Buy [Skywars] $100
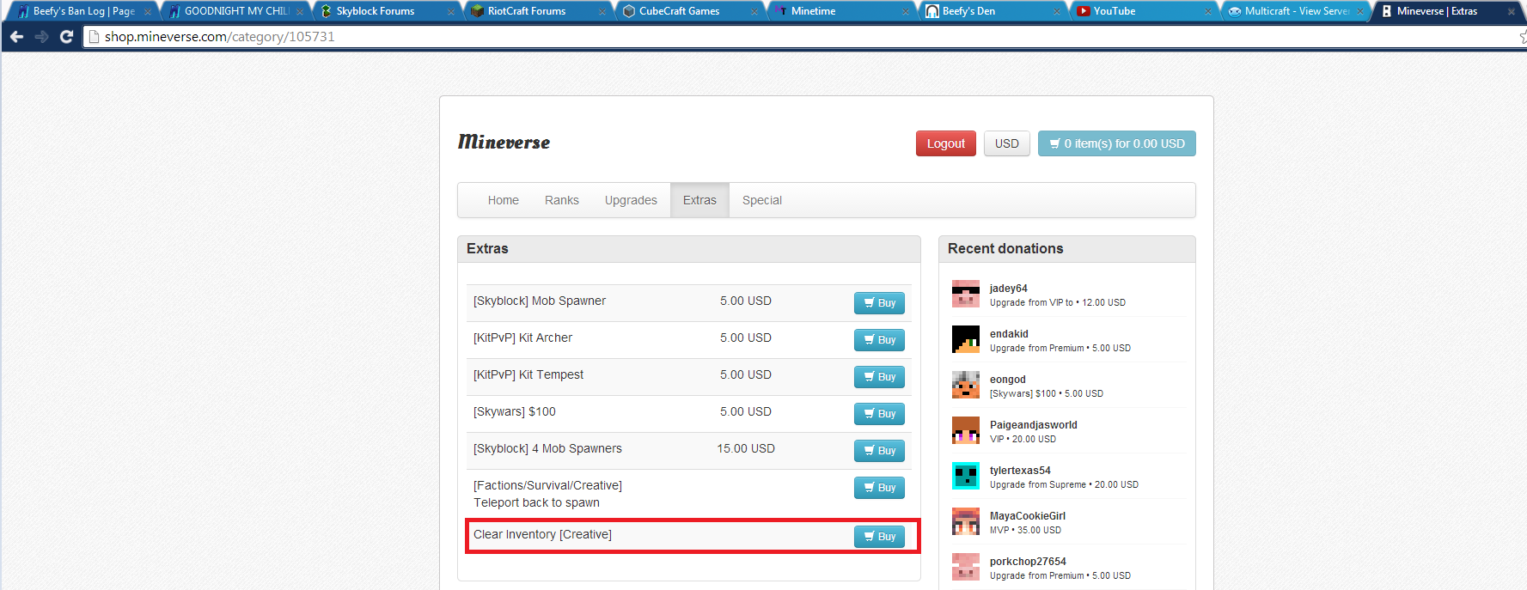Screen dimensions: 1527x590 879,414
